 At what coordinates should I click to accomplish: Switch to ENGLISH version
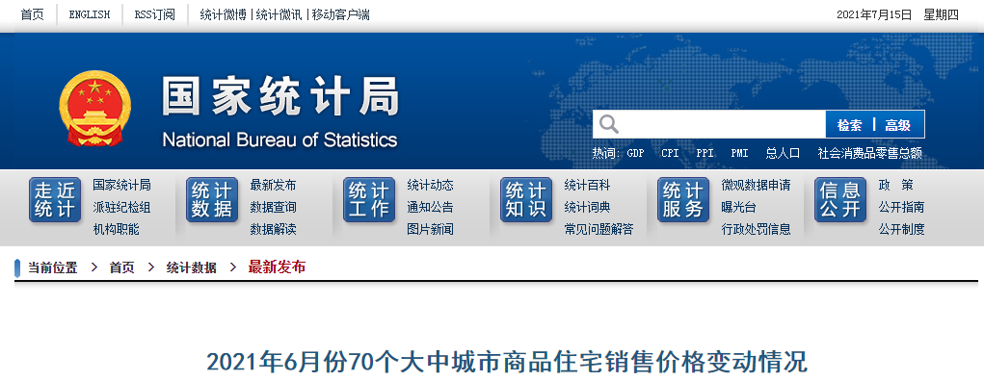coord(89,15)
